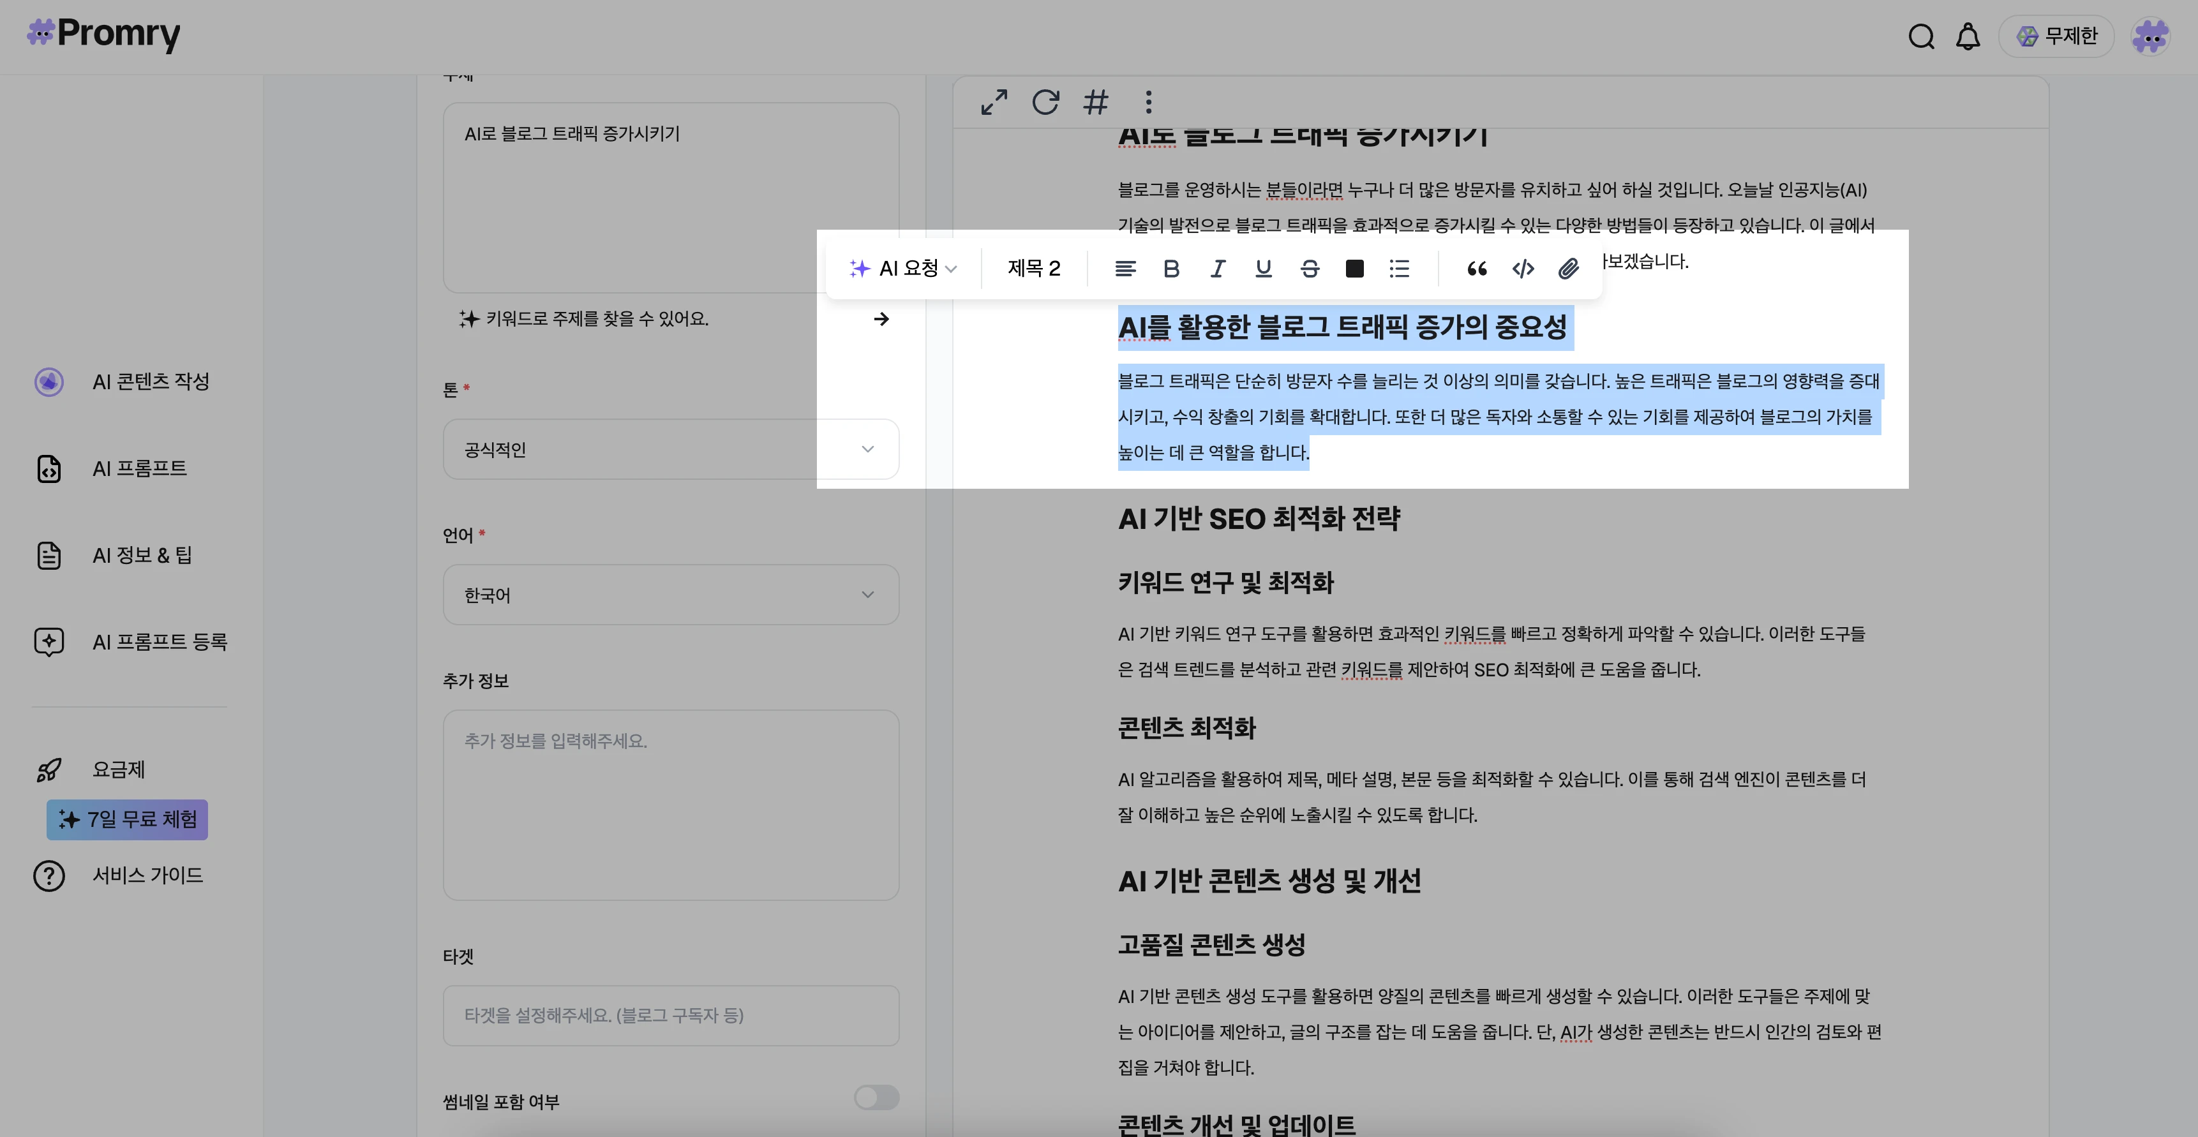
Task: Click the 서비스 가이드 question icon
Action: tap(49, 875)
